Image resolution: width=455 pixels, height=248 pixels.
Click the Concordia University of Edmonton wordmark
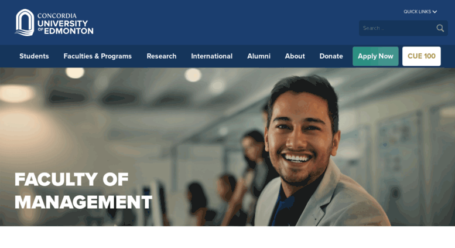click(65, 23)
